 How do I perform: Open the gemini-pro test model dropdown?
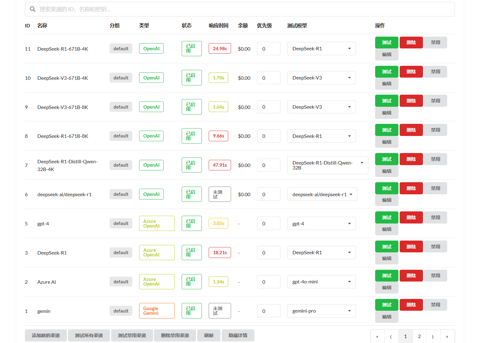pos(321,311)
